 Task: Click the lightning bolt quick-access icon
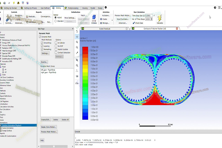click(14, 3)
